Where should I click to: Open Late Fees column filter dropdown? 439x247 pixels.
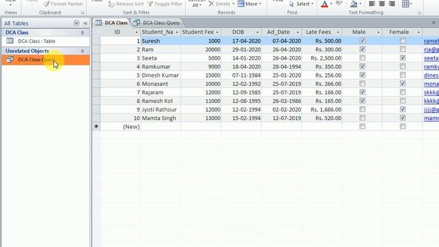[338, 32]
